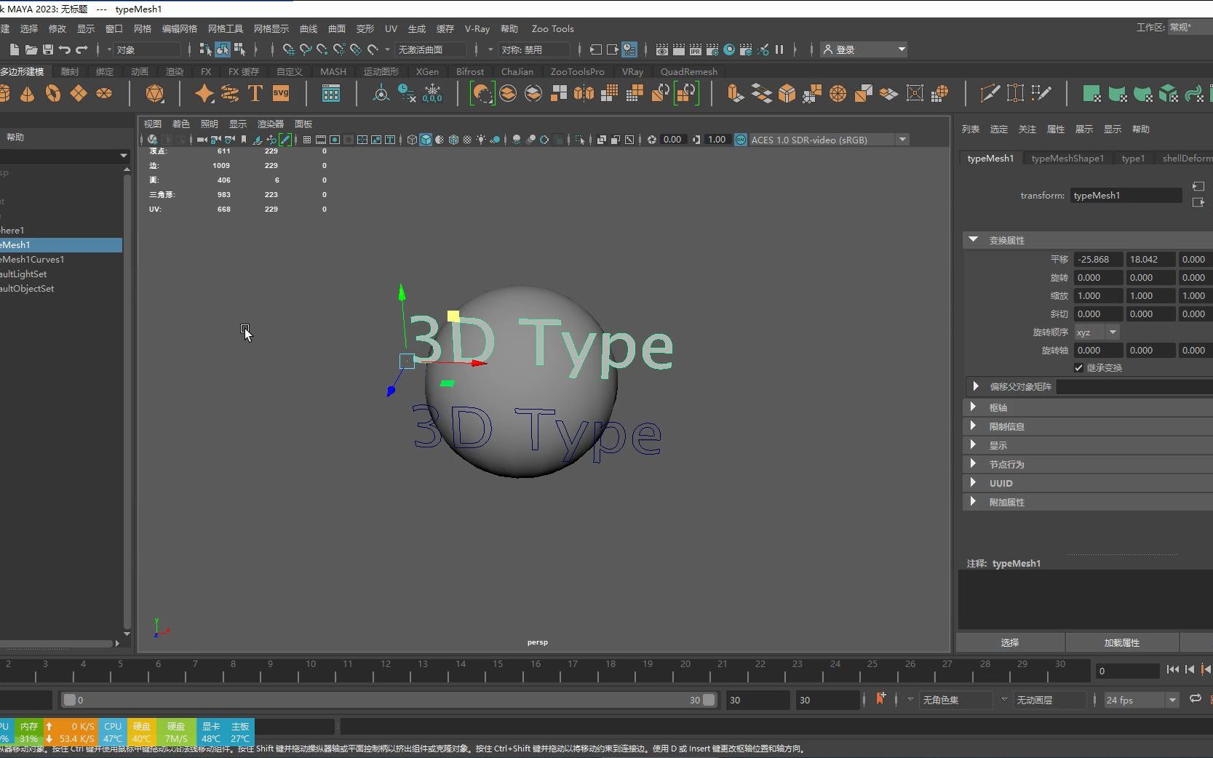
Task: Open the viewport 着色 menu
Action: [x=181, y=124]
